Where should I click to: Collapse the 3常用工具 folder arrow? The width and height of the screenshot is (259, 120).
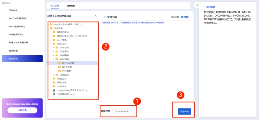(51, 44)
